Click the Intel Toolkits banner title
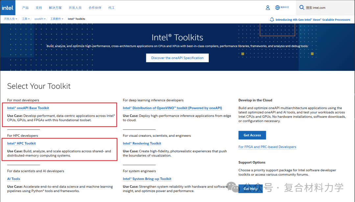Screen dimensions: 355x202 click(177, 38)
